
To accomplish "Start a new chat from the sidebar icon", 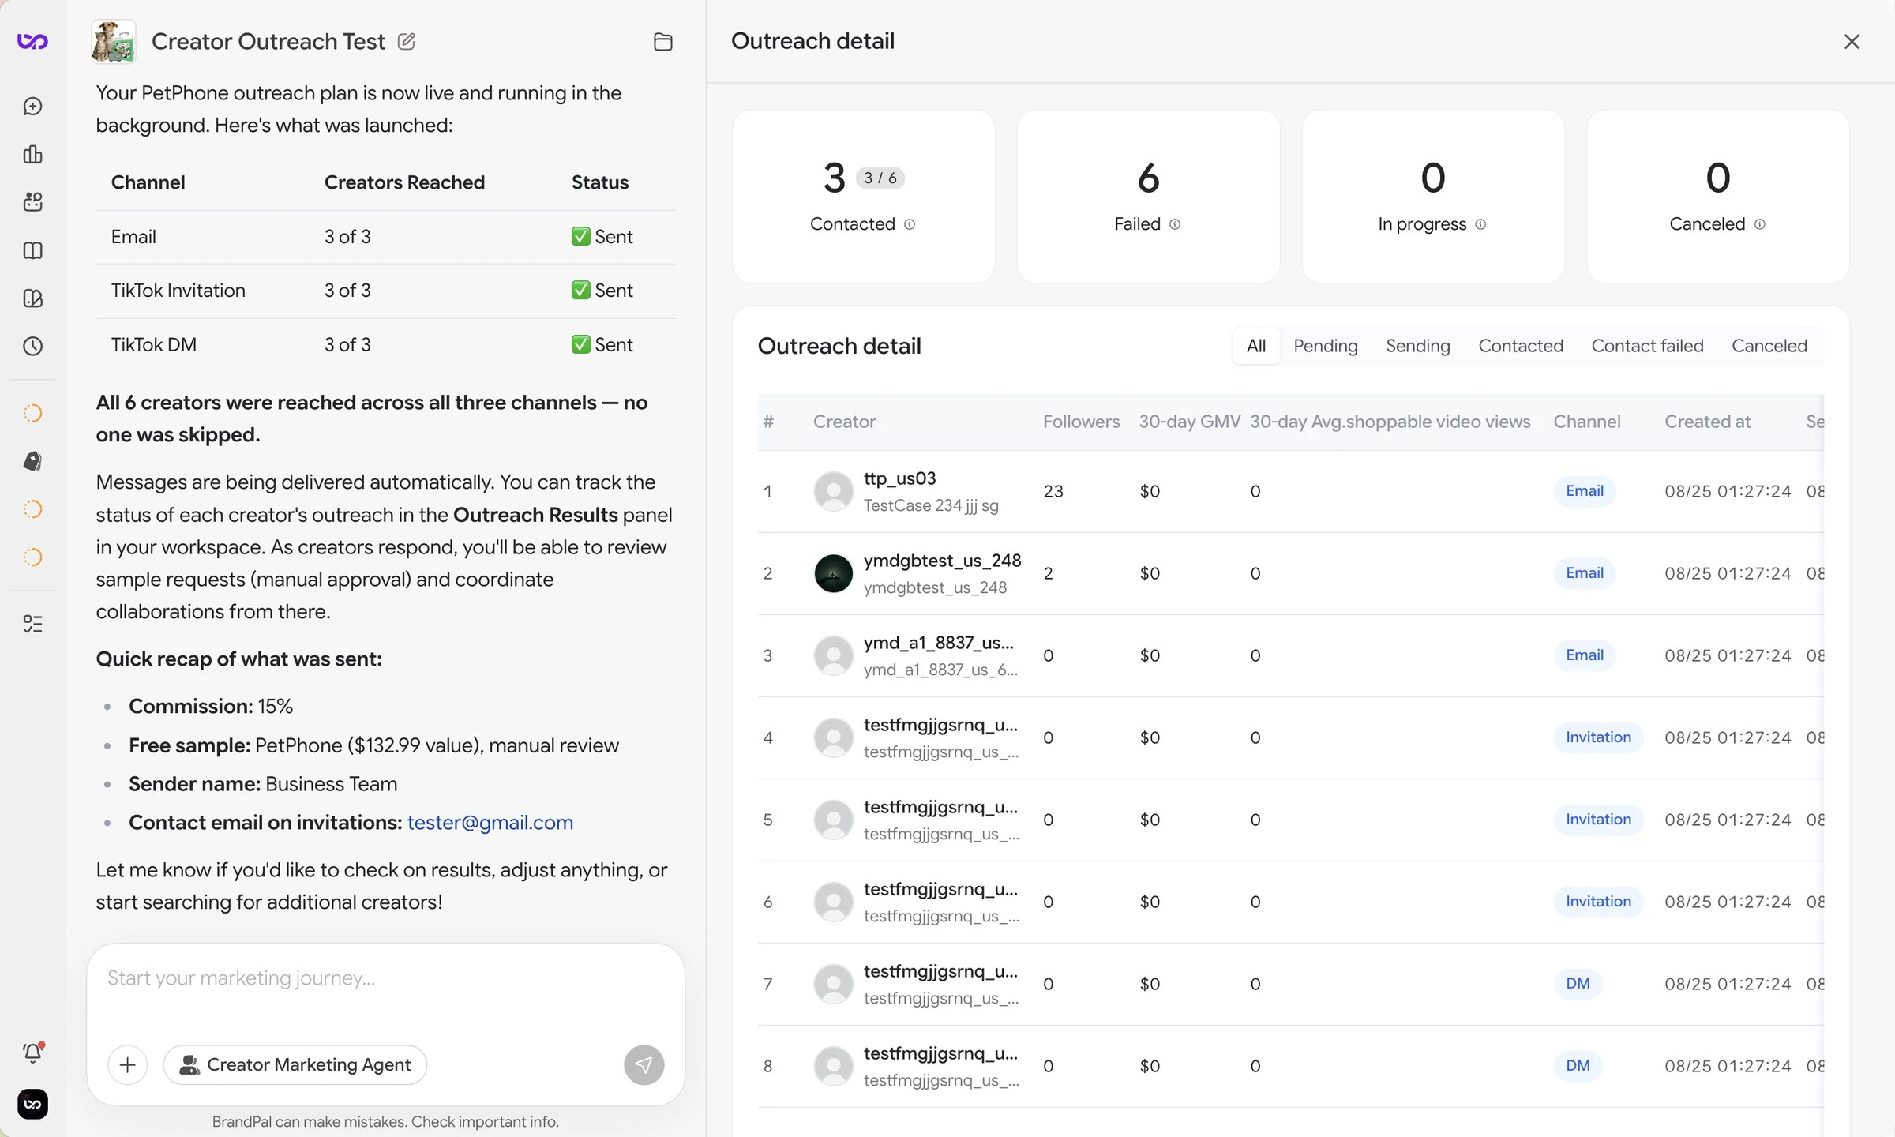I will pos(32,106).
